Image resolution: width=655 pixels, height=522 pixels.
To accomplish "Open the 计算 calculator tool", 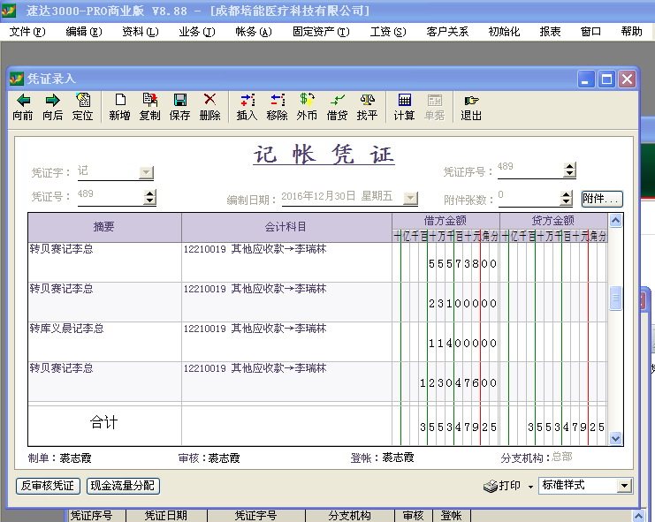I will click(x=404, y=101).
